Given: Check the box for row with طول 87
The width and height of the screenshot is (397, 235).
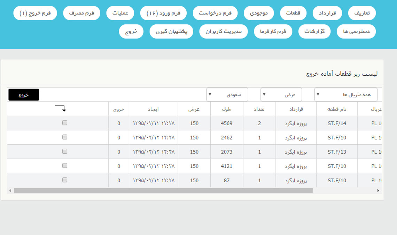Looking at the screenshot, I should [65, 180].
